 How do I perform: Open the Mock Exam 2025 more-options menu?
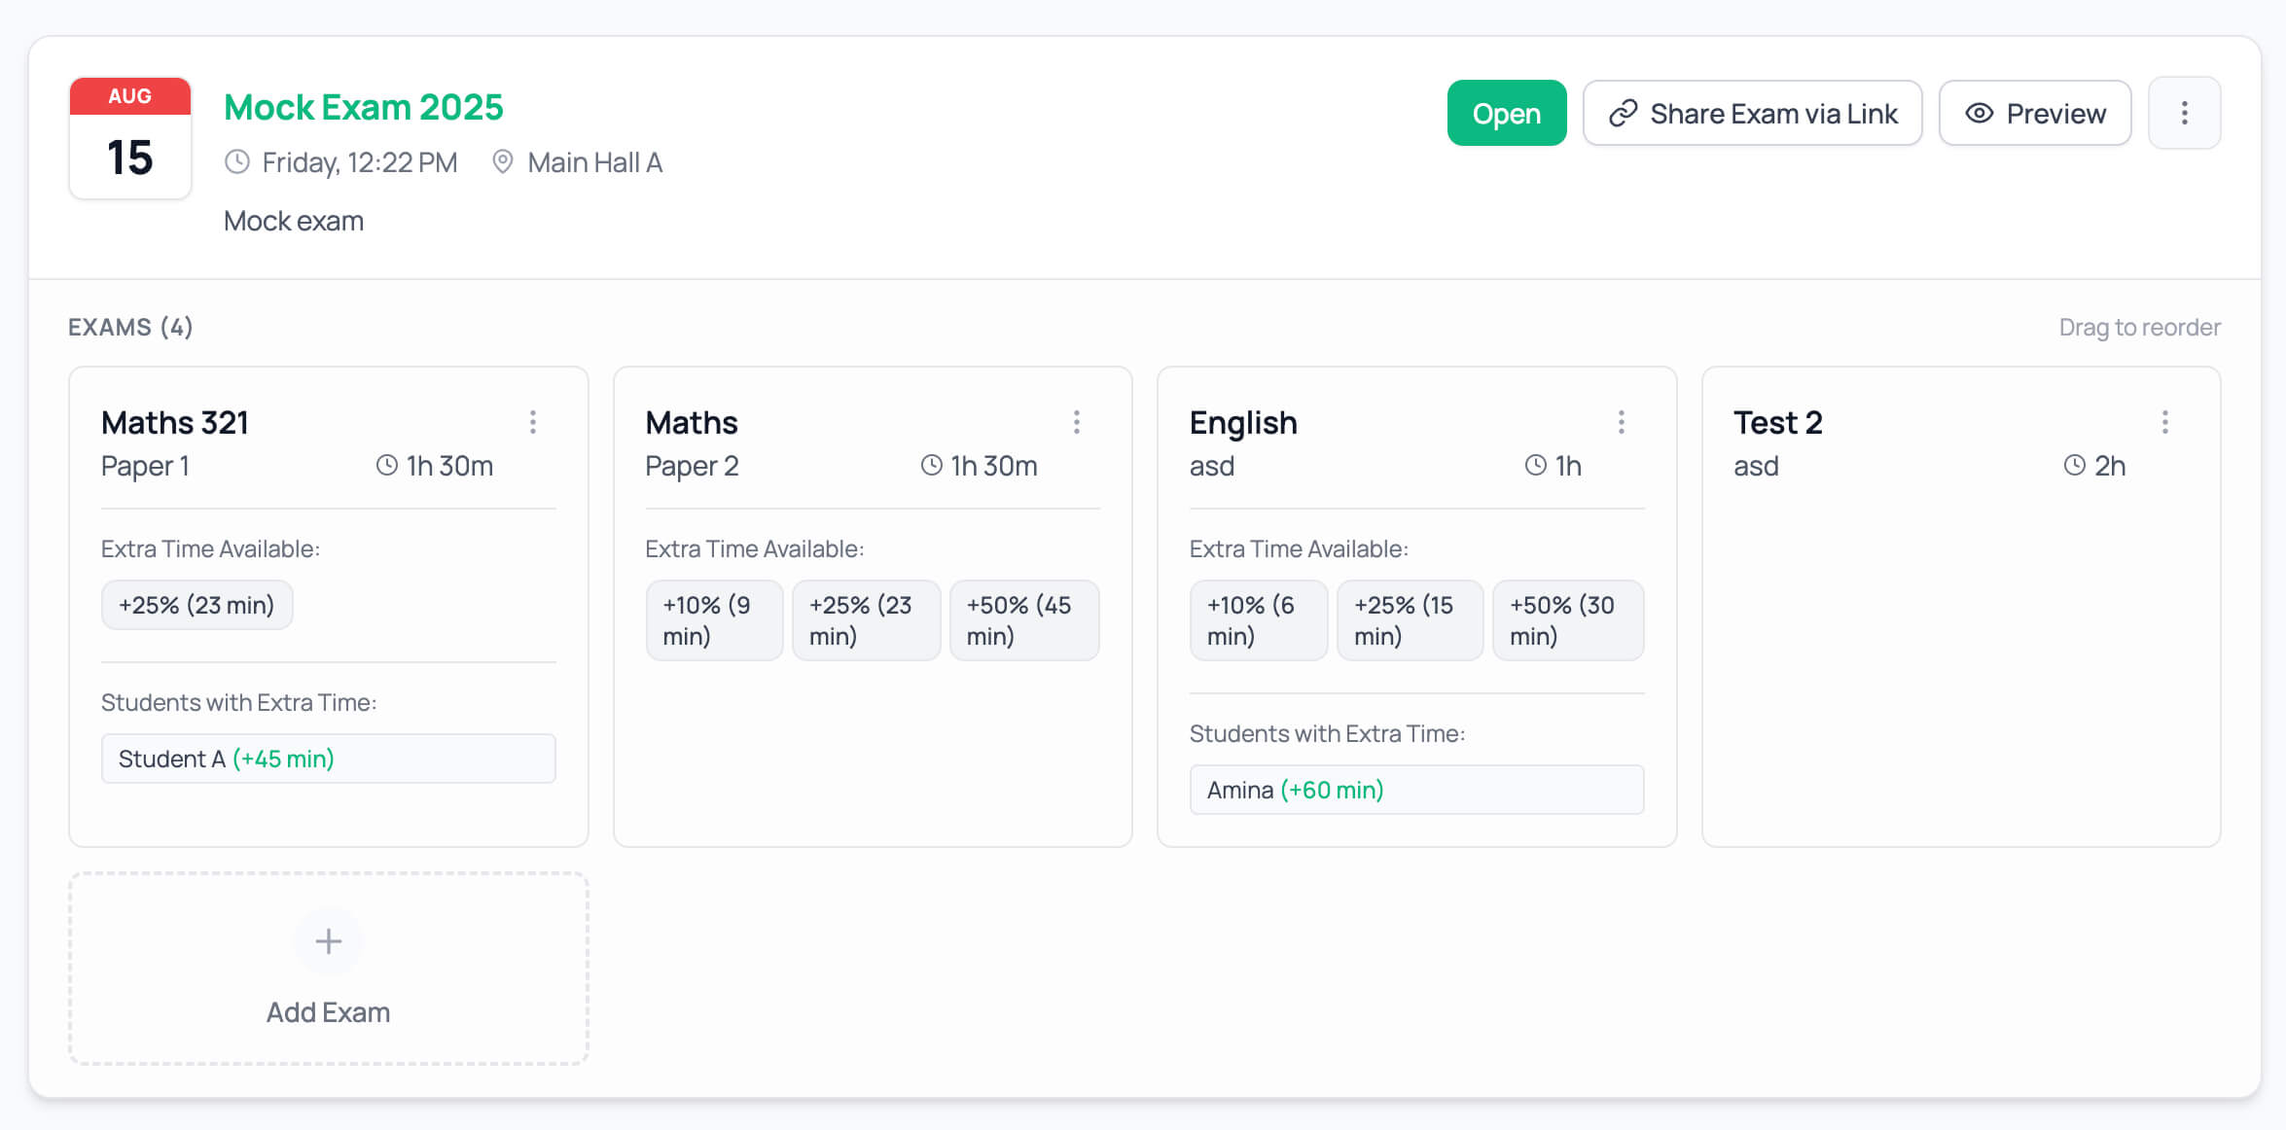pos(2184,114)
